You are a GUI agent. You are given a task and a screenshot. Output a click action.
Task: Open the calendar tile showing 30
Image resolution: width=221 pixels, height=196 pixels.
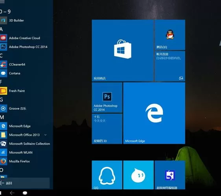[x=107, y=129]
